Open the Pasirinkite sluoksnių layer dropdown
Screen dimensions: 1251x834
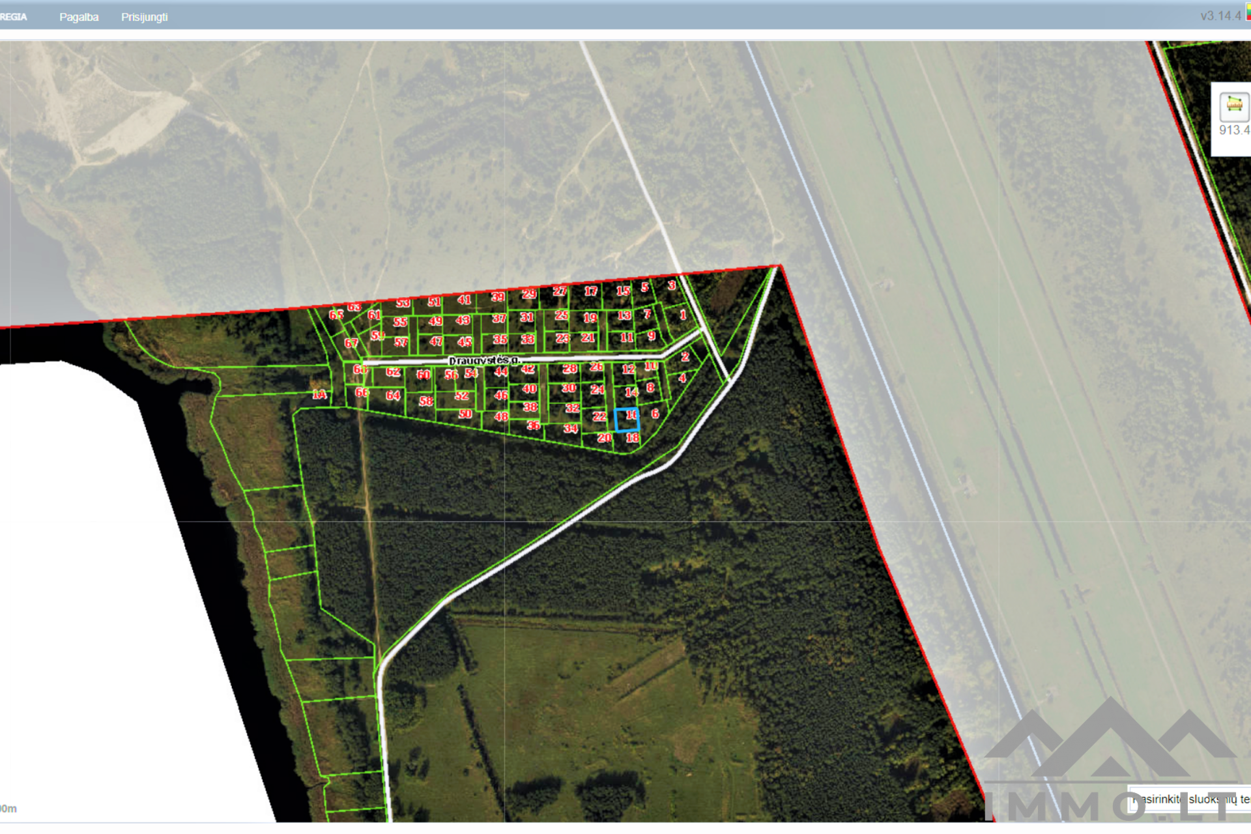(x=1189, y=799)
